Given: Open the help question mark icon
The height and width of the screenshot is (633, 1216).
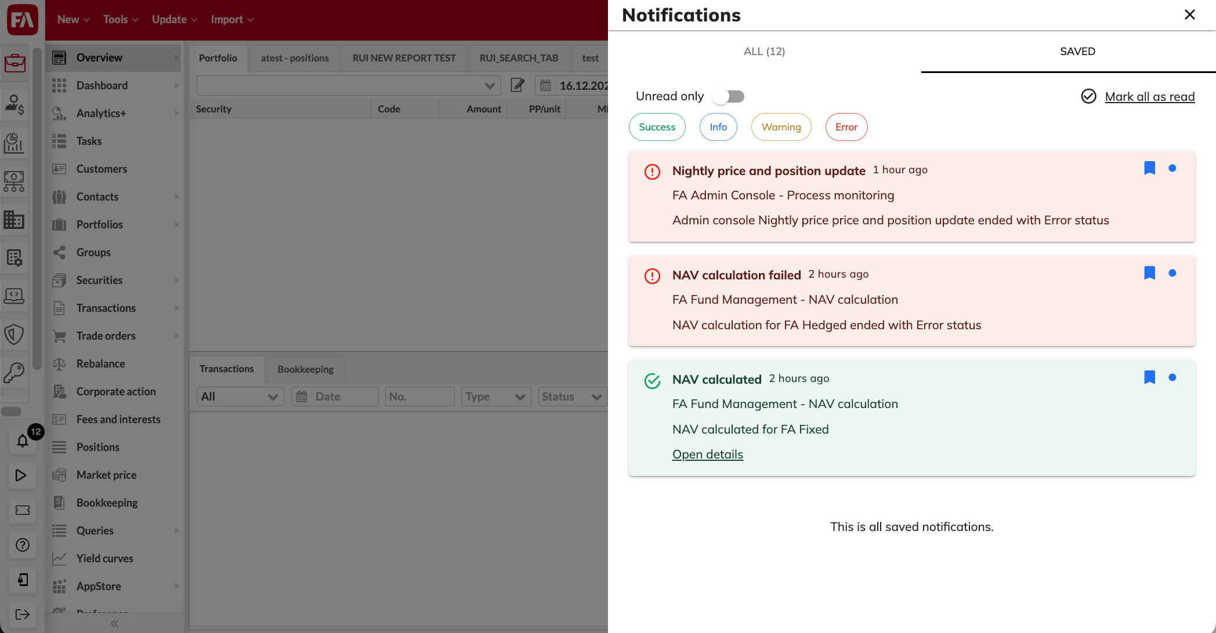Looking at the screenshot, I should [23, 545].
